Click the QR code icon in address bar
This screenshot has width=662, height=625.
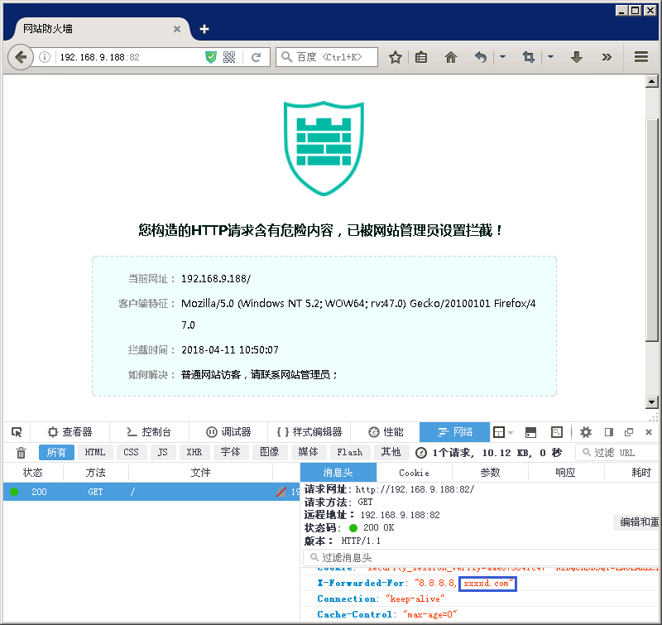coord(229,57)
